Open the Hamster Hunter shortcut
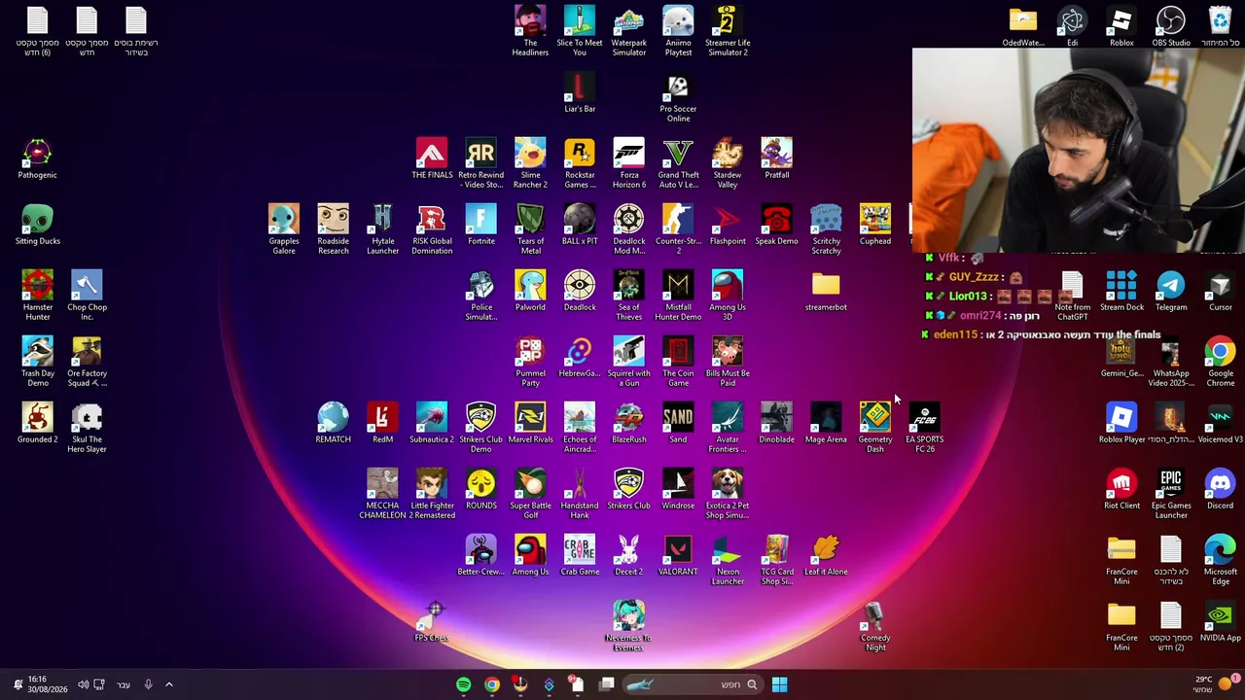 pos(37,296)
